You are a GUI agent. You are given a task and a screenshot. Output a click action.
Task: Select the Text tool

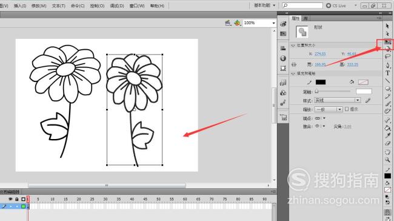coord(387,73)
